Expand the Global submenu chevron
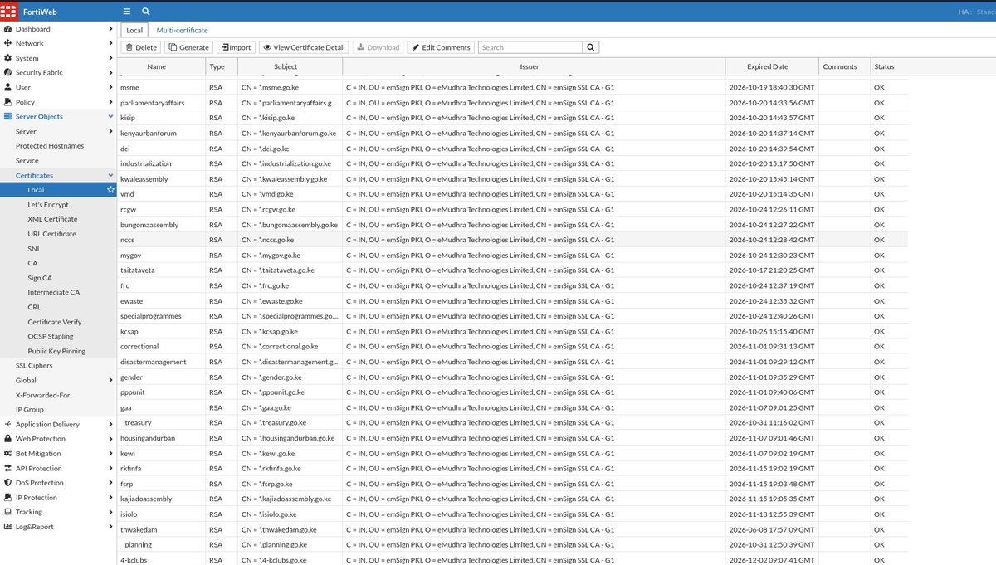The image size is (996, 565). pyautogui.click(x=110, y=380)
